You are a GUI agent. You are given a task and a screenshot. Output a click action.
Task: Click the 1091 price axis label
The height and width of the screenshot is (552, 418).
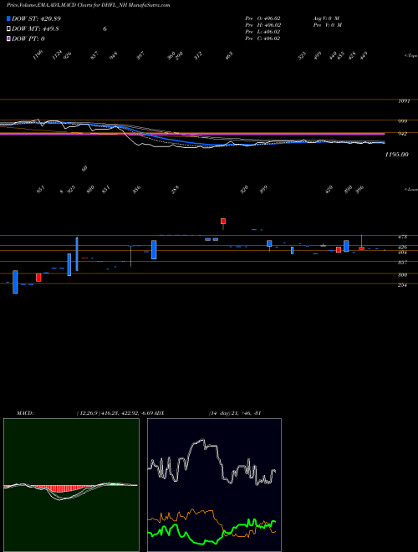pos(404,101)
